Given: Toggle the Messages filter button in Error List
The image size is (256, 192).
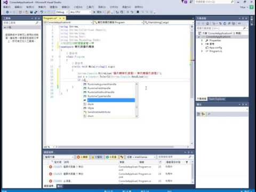Looking at the screenshot, I should point(111,157).
